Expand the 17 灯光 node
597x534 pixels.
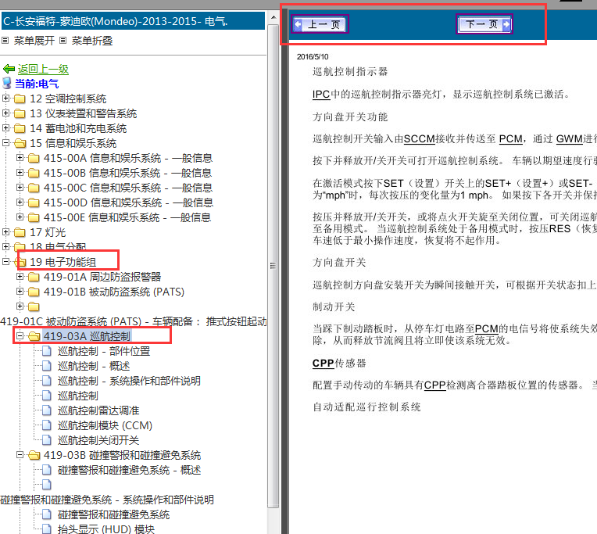click(5, 232)
